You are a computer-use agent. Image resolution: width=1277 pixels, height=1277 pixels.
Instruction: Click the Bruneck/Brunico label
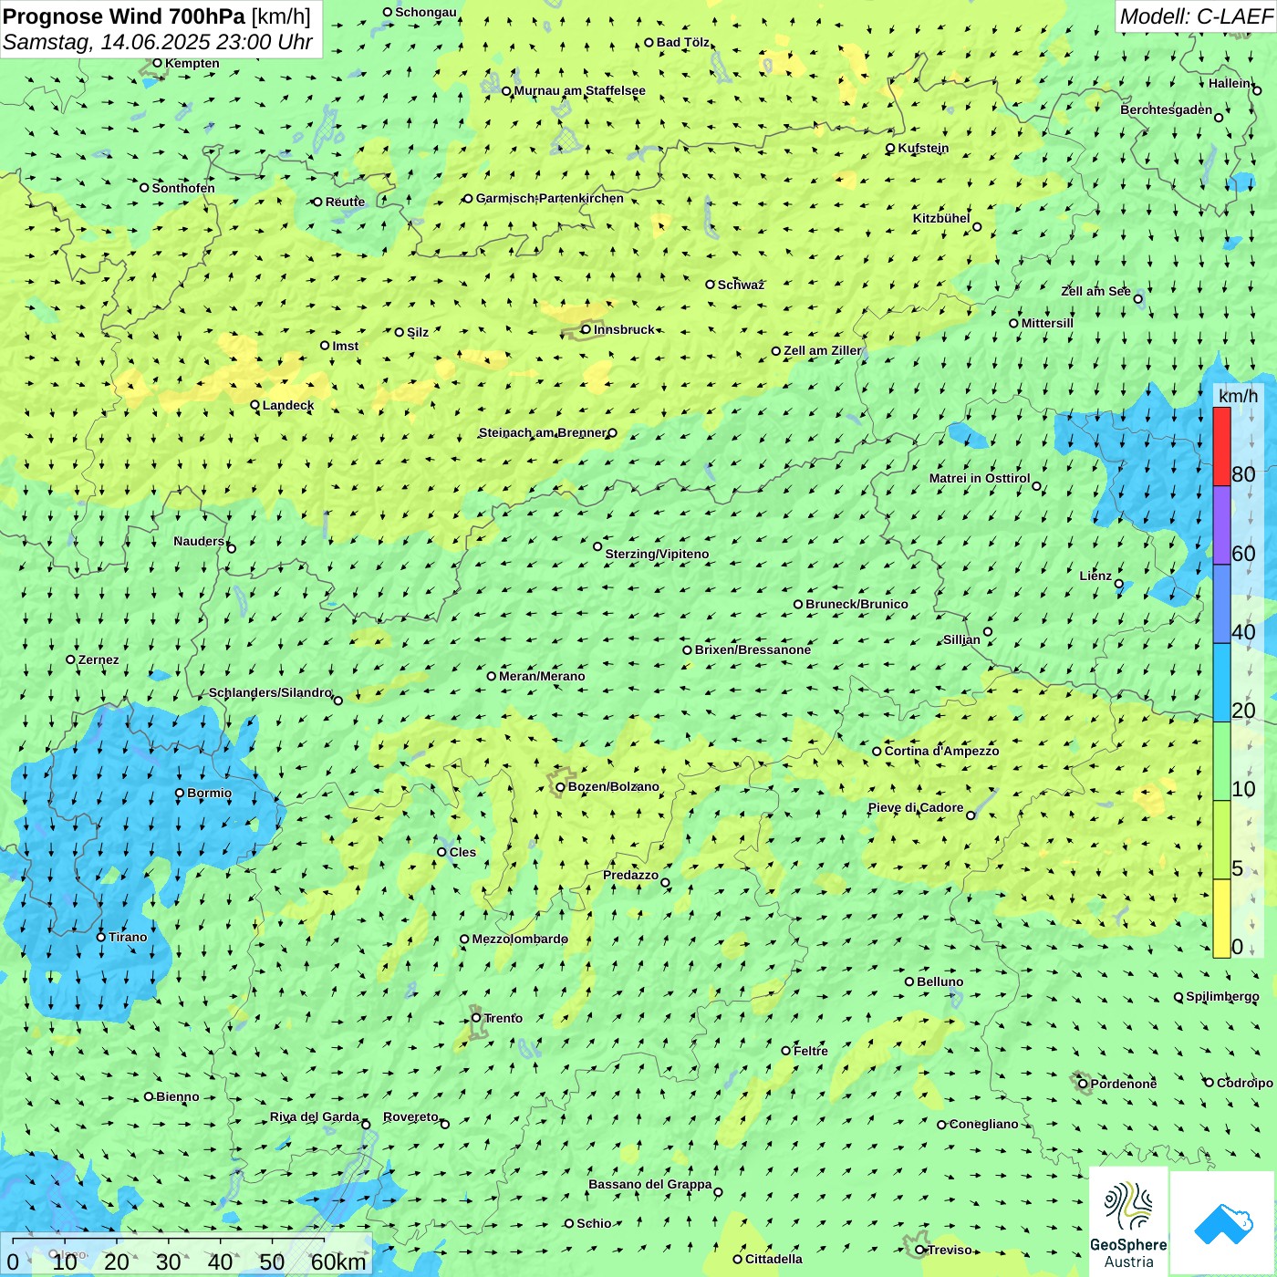point(857,604)
